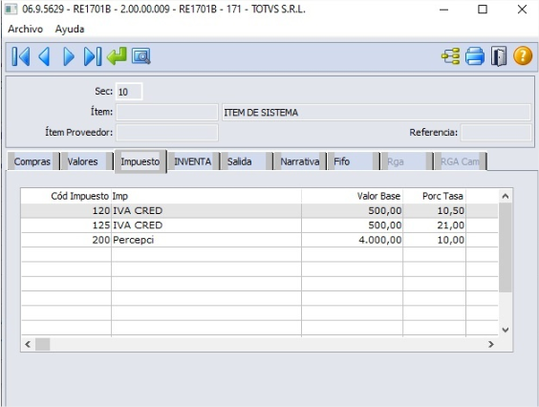This screenshot has height=407, width=539.
Task: Click the grid scroll up arrow
Action: tap(505, 196)
